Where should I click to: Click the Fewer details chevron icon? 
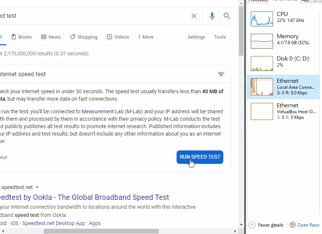252,225
